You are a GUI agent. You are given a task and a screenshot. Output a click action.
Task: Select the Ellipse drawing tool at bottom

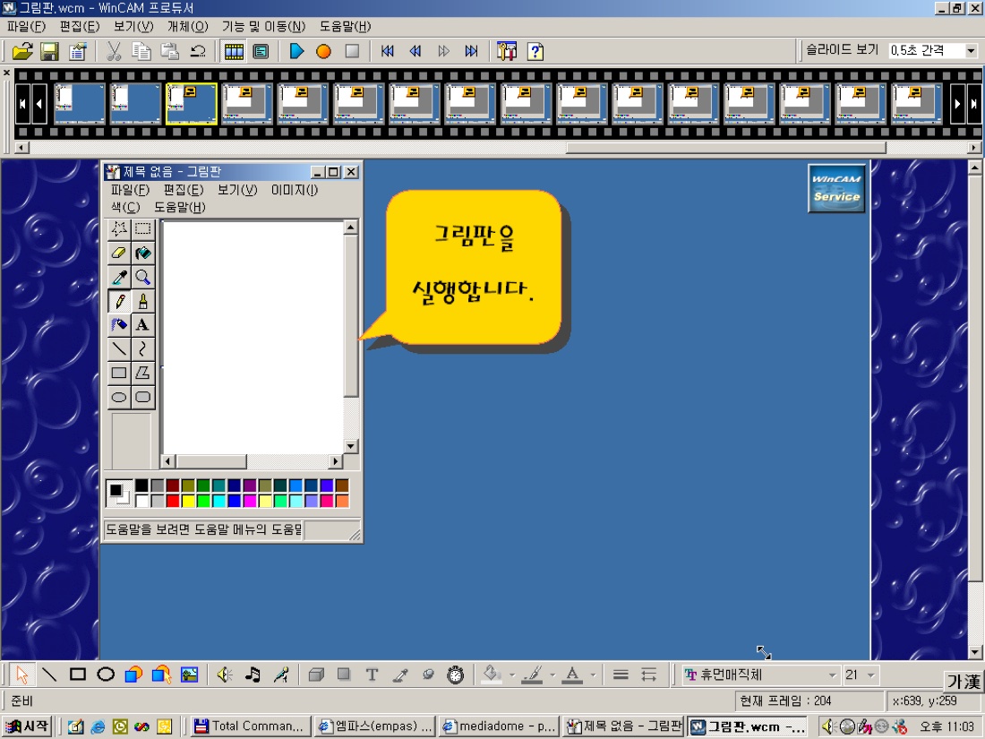106,675
